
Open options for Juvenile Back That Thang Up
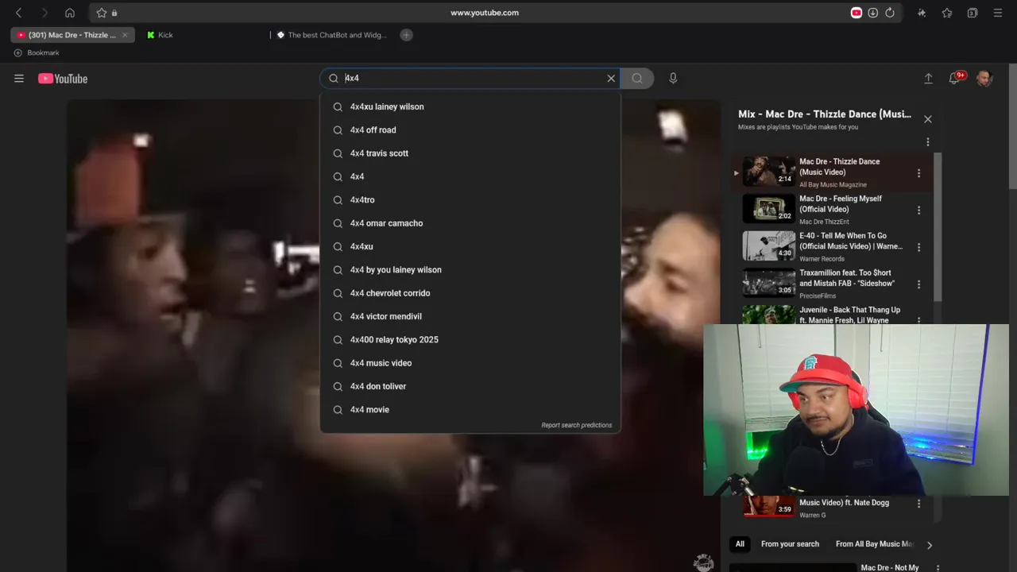click(919, 320)
